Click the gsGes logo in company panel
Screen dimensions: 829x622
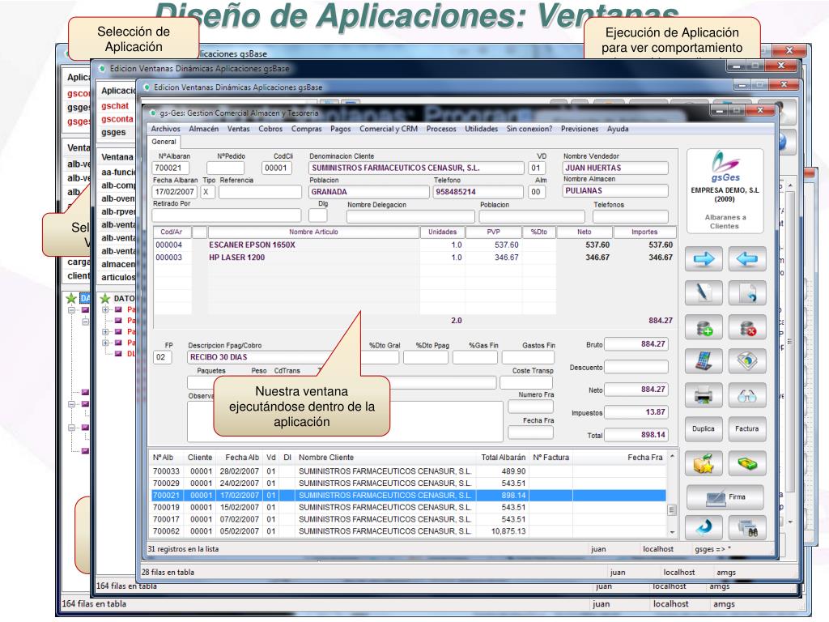coord(725,167)
